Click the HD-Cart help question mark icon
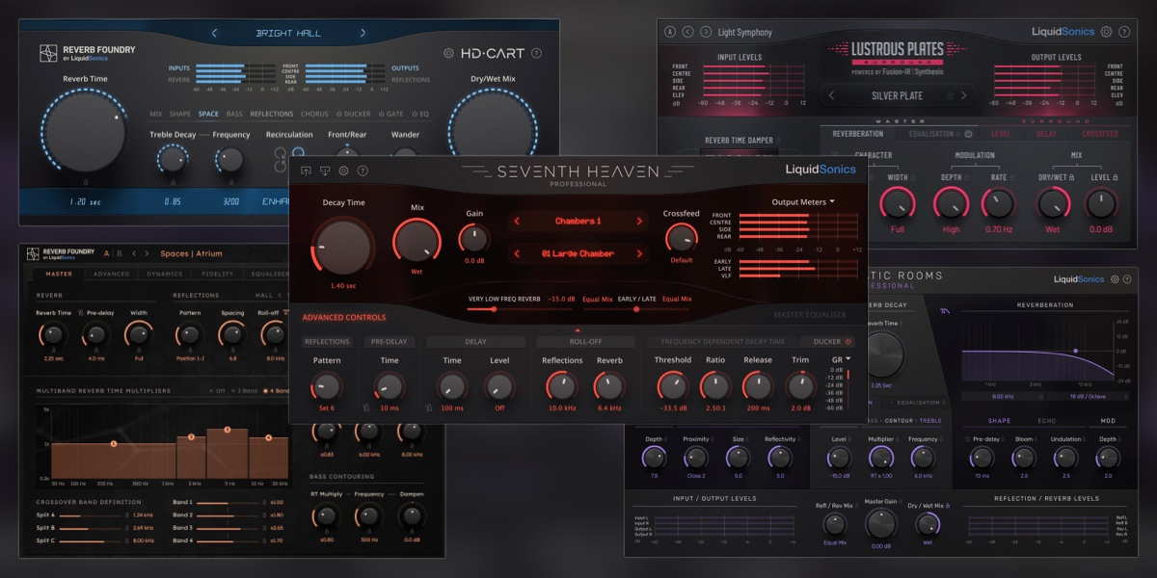 pyautogui.click(x=537, y=53)
